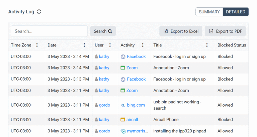Switch to the DETAILED view
Viewport: 257px width, 137px height.
point(236,12)
